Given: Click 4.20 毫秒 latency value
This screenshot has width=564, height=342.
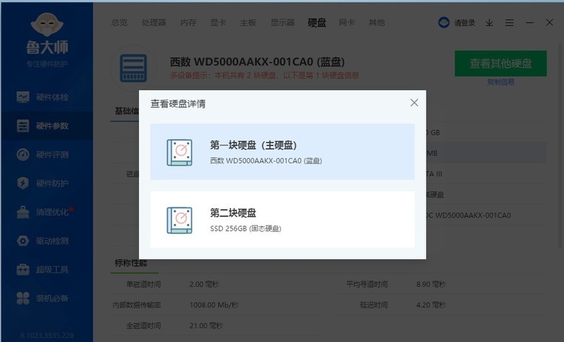Looking at the screenshot, I should point(431,305).
